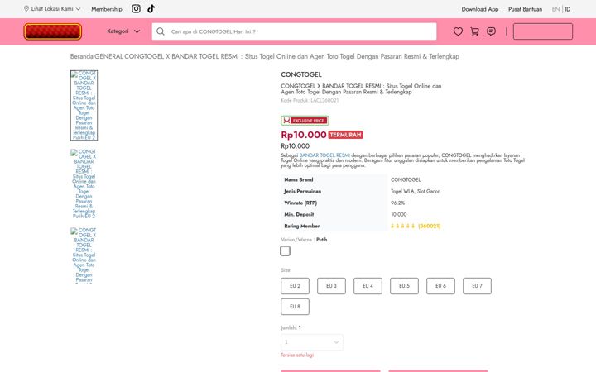Click the Kode Produk text
This screenshot has width=596, height=372.
click(x=310, y=100)
